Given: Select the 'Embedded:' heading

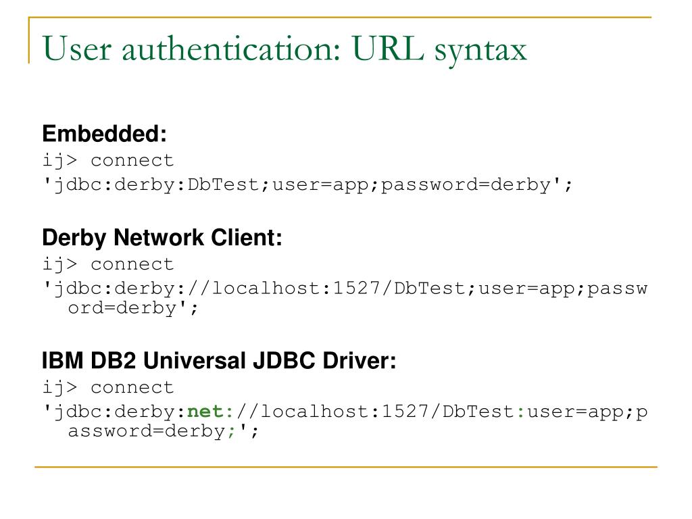Looking at the screenshot, I should pyautogui.click(x=105, y=134).
